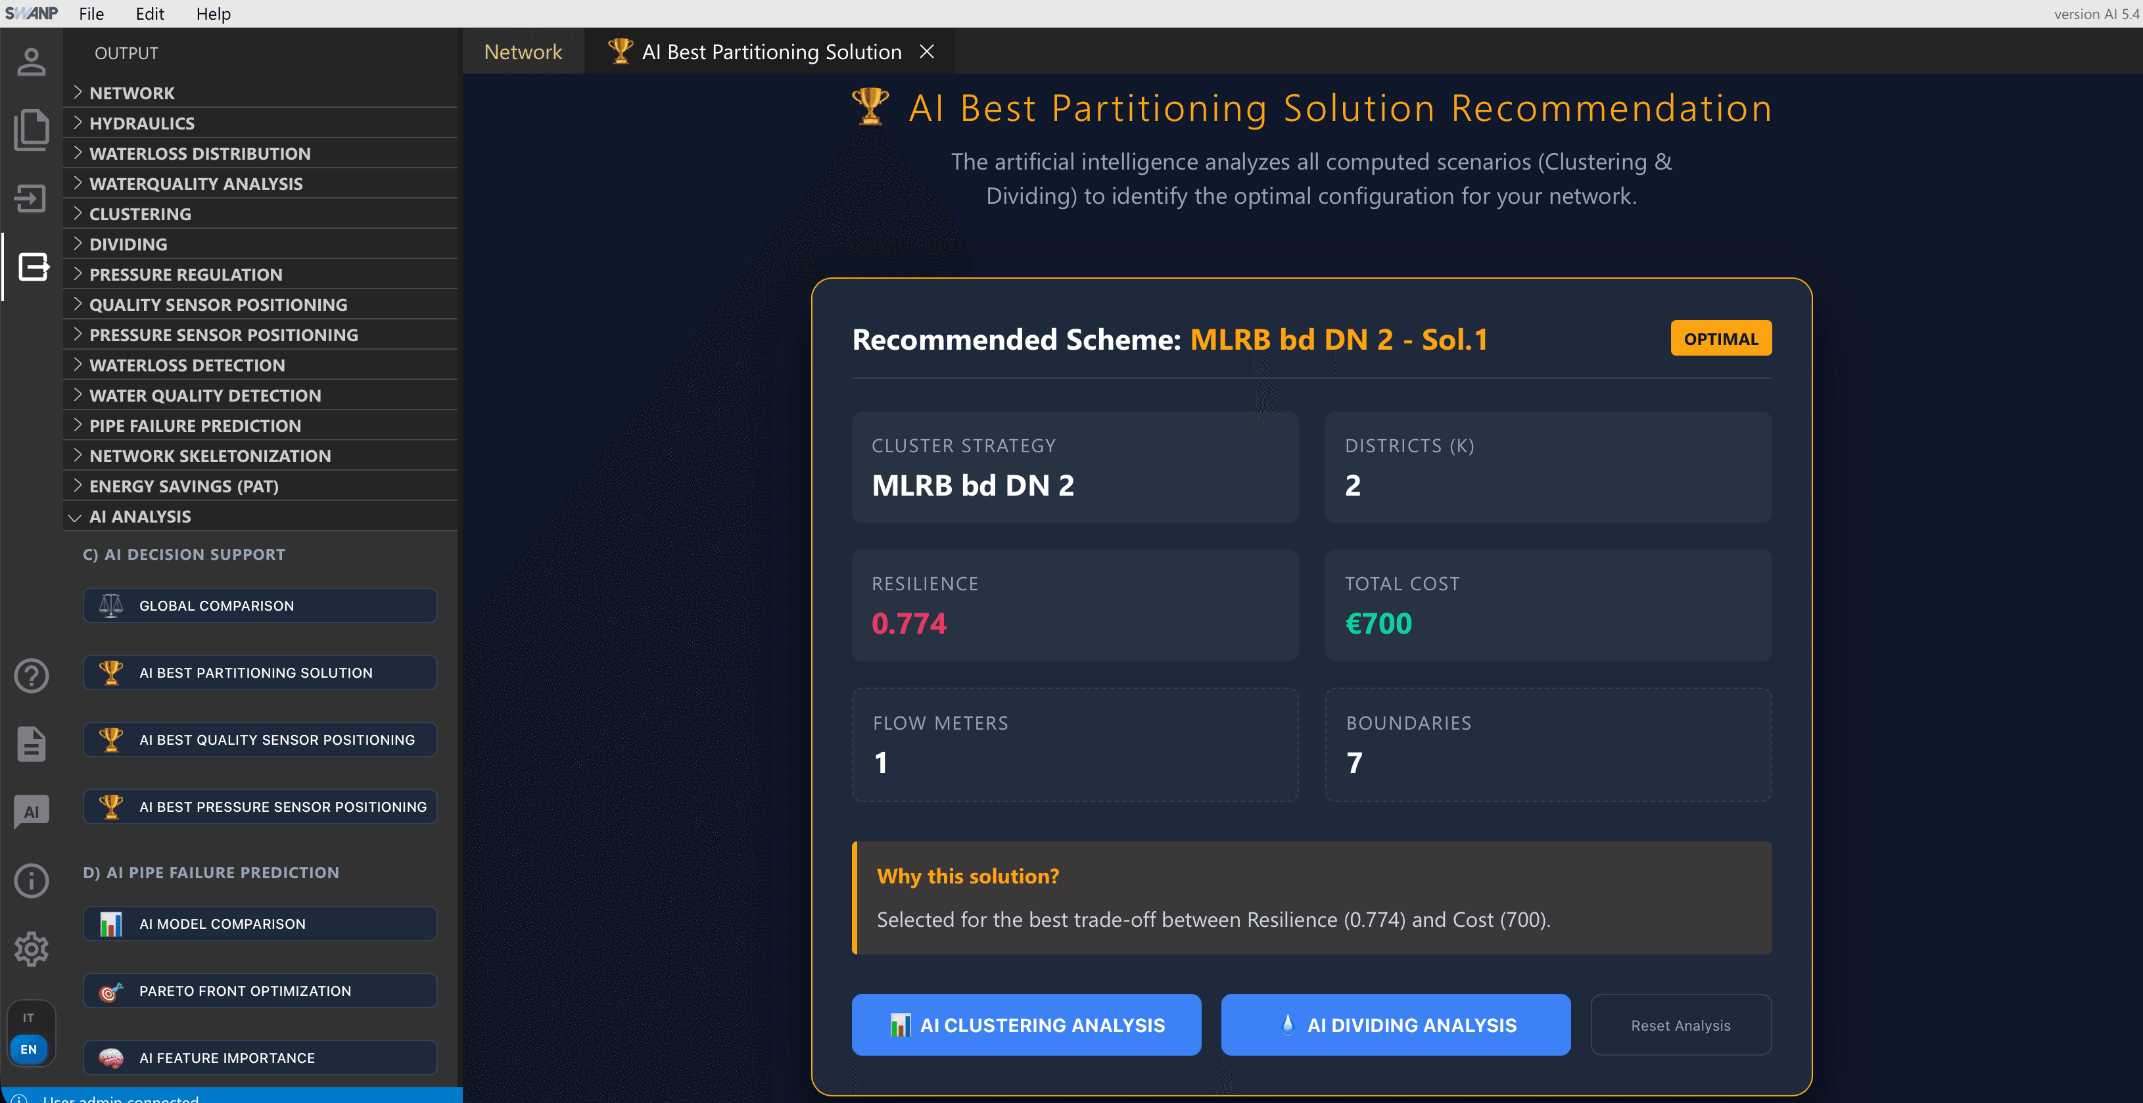The width and height of the screenshot is (2143, 1103).
Task: Expand PIPE FAILURE PREDICTION section
Action: click(x=260, y=425)
